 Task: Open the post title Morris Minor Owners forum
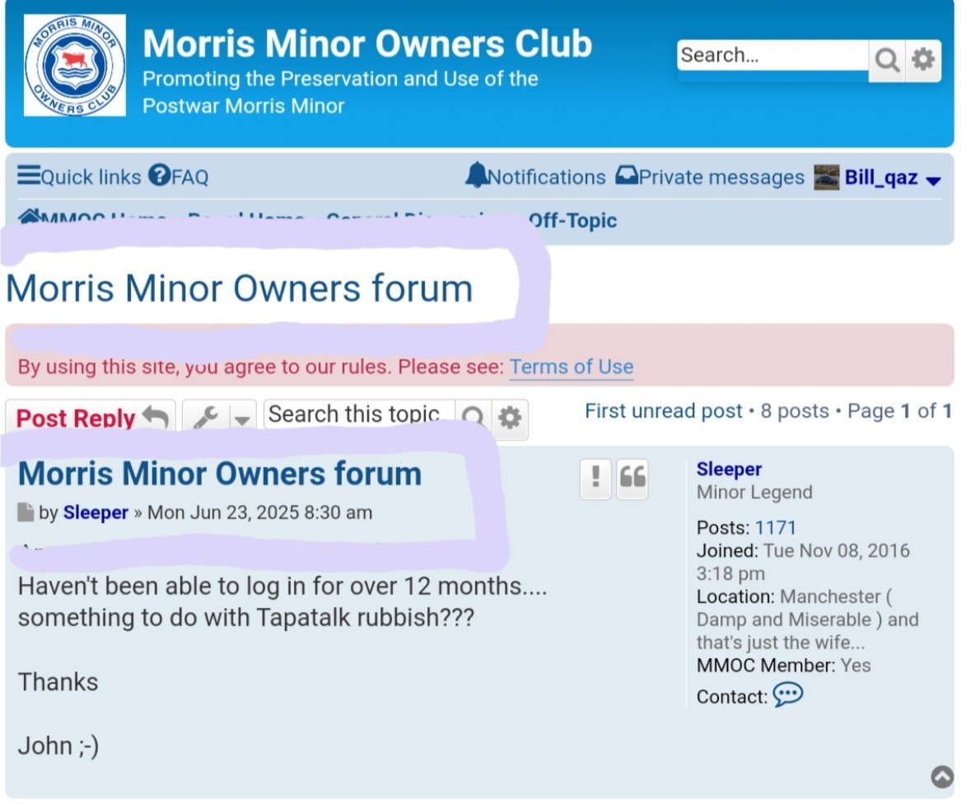click(220, 473)
